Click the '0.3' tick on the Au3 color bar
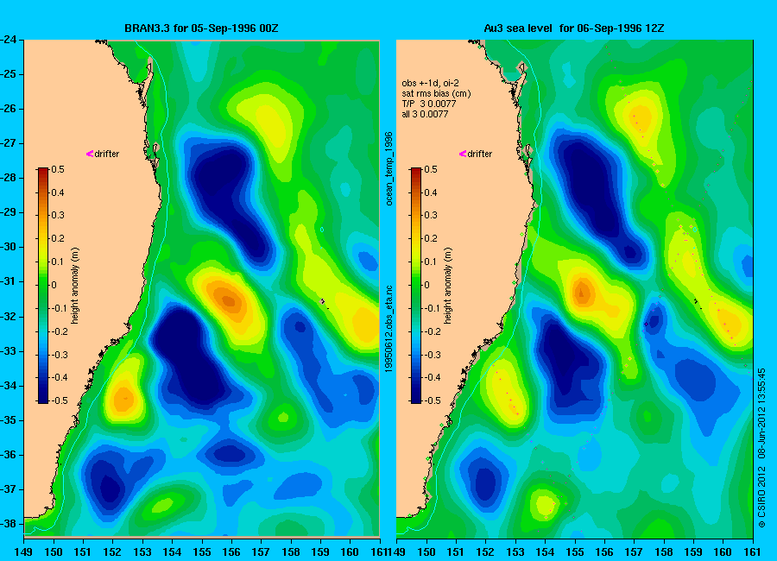 (430, 215)
